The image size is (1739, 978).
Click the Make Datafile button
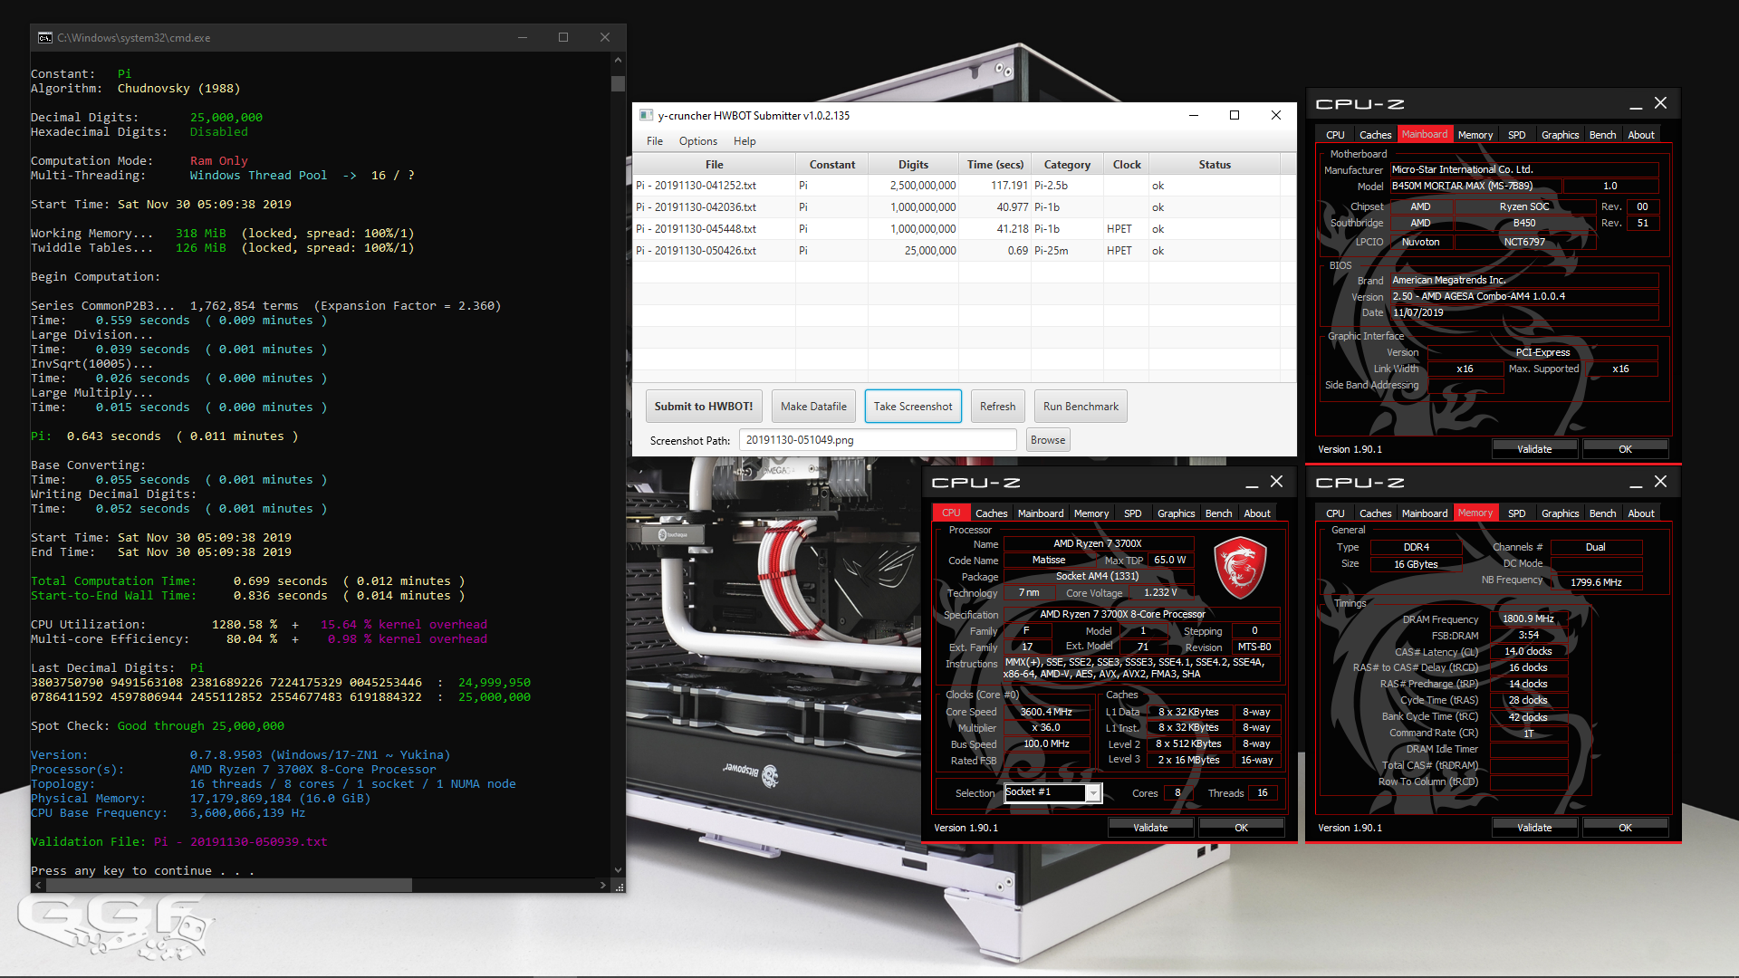pos(813,407)
